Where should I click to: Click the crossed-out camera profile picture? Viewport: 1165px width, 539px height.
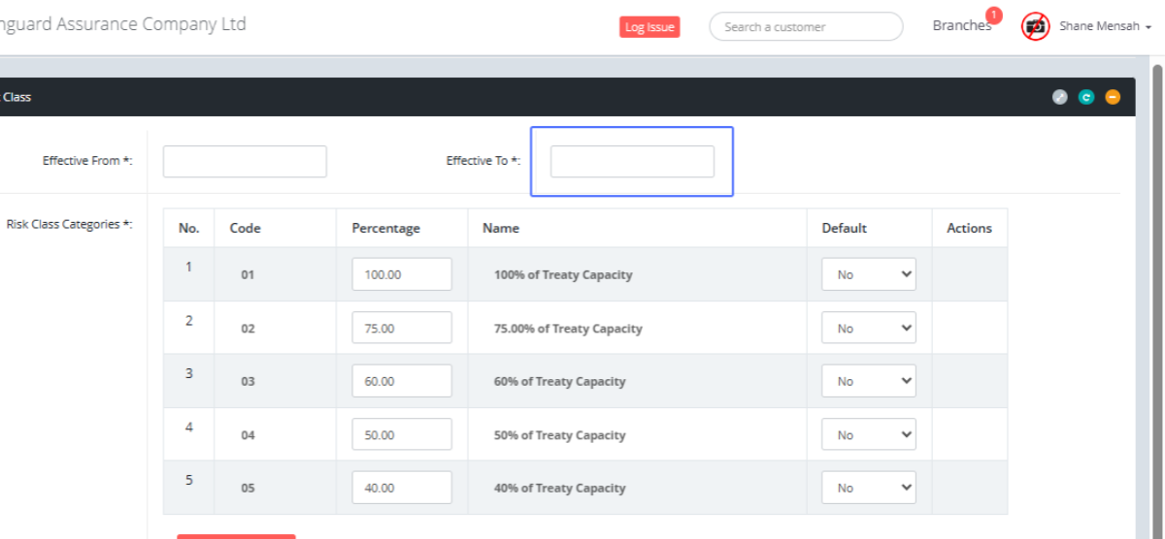pyautogui.click(x=1036, y=26)
